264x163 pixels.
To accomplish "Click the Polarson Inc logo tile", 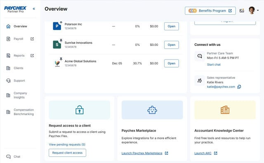I will [x=57, y=26].
